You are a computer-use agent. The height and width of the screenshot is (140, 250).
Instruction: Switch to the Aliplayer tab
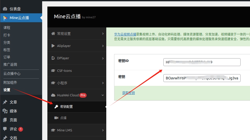point(77,46)
